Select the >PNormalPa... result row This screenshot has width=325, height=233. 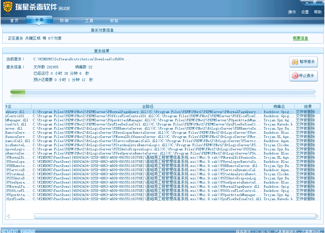click(x=163, y=186)
